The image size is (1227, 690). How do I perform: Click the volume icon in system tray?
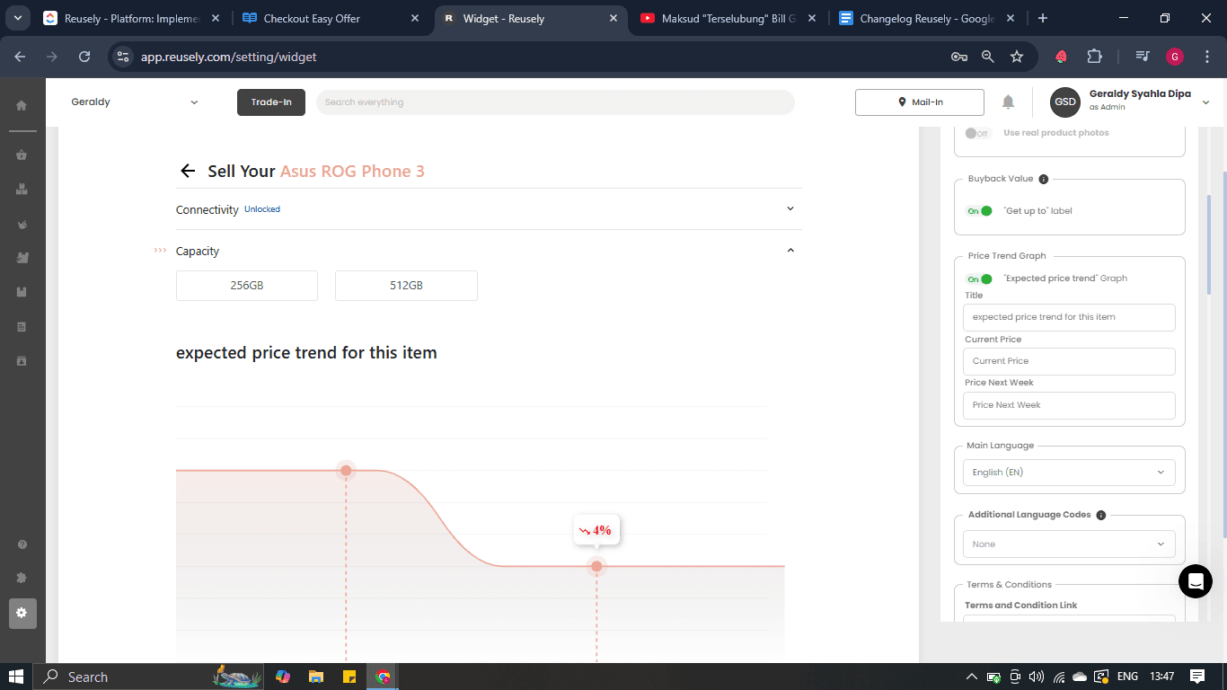[x=1037, y=677]
